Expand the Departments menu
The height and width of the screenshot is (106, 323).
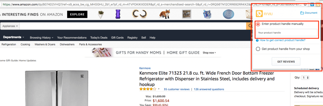(14, 37)
